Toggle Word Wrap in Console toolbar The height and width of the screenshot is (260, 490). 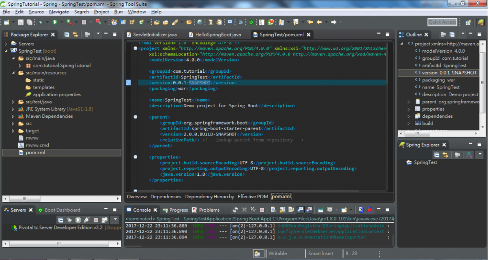pyautogui.click(x=291, y=210)
